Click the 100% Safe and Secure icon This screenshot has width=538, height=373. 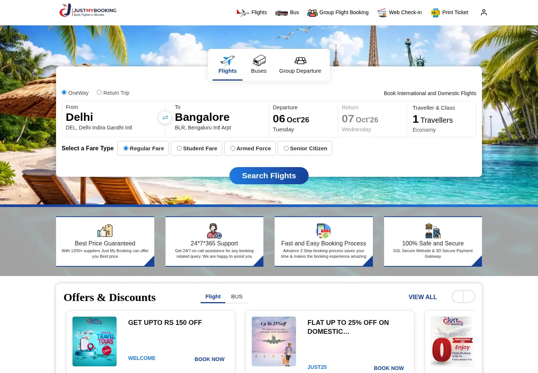pyautogui.click(x=433, y=231)
